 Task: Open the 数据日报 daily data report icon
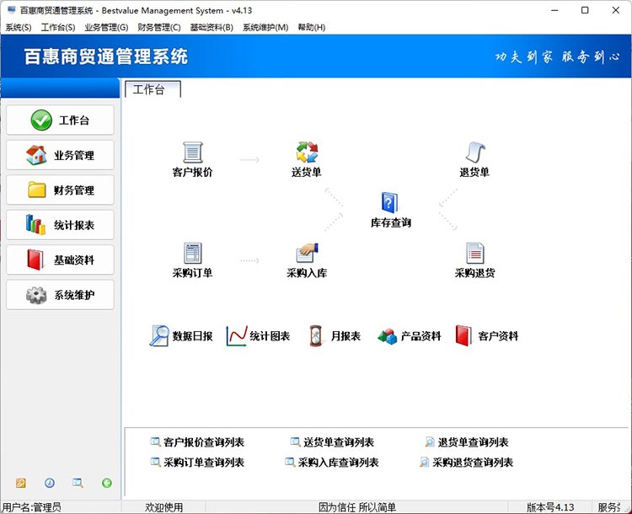tap(158, 336)
